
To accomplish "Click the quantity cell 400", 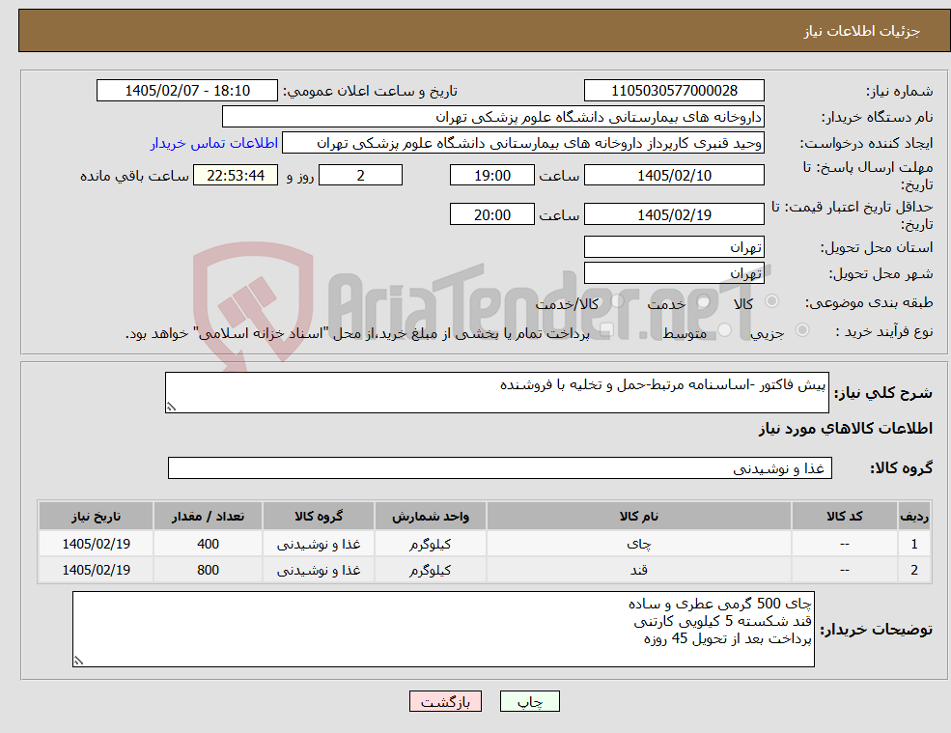I will tap(208, 544).
